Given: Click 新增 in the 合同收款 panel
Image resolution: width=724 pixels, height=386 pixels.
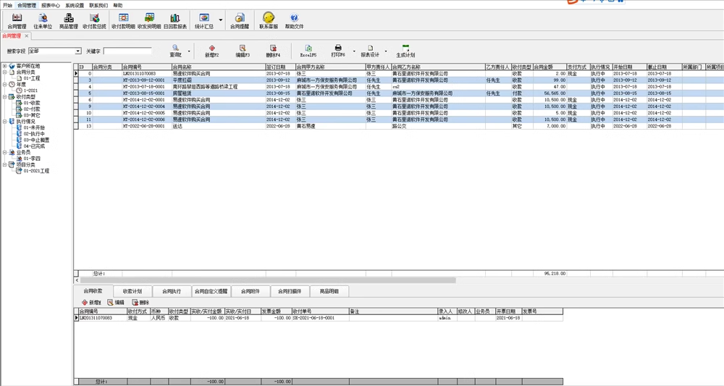Looking at the screenshot, I should (x=91, y=303).
